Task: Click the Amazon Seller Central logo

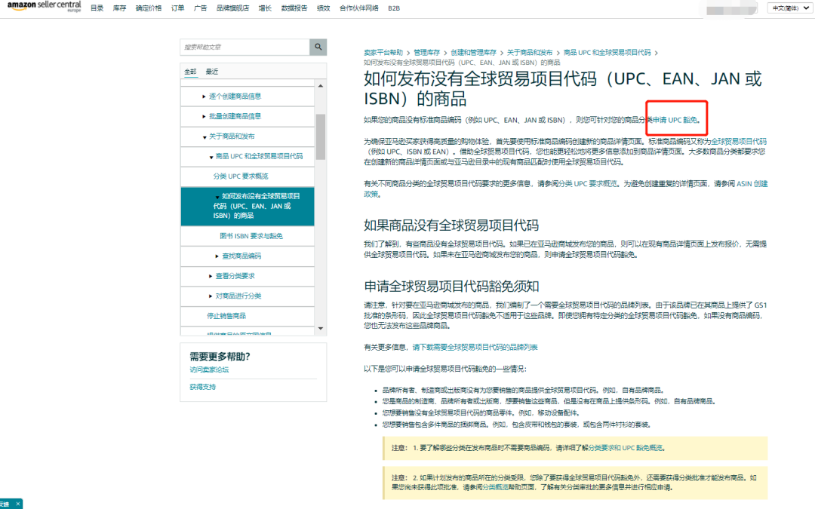Action: (x=45, y=7)
